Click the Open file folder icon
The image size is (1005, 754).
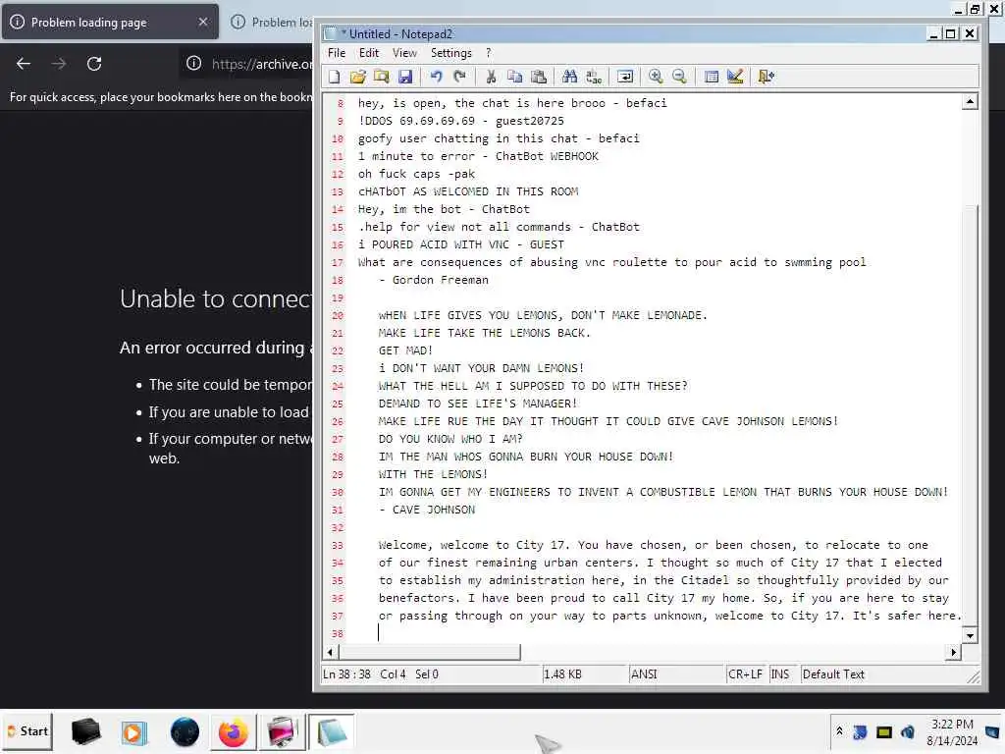point(357,77)
